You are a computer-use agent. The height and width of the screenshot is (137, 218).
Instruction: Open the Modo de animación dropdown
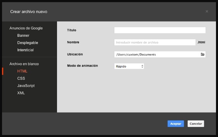(x=129, y=66)
